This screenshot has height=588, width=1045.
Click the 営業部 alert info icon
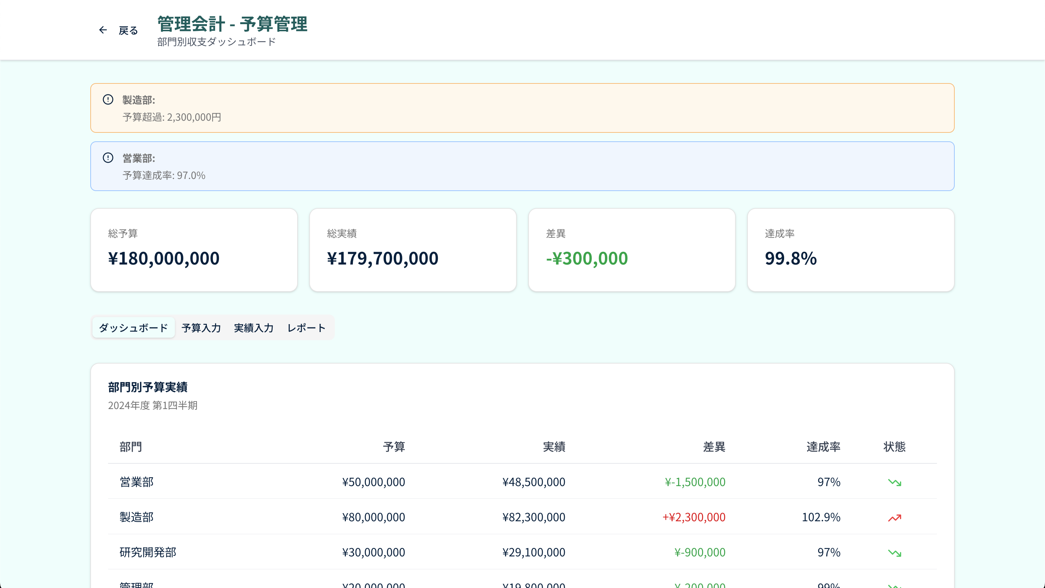(108, 158)
